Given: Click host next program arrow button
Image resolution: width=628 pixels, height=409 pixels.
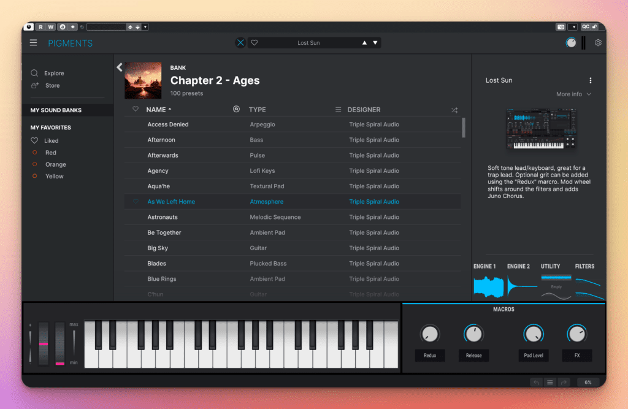Looking at the screenshot, I should coord(137,27).
